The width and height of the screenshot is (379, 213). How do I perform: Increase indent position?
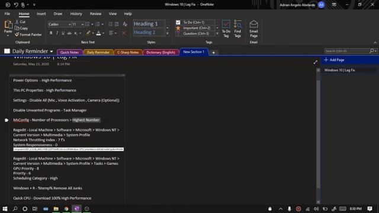[x=117, y=24]
